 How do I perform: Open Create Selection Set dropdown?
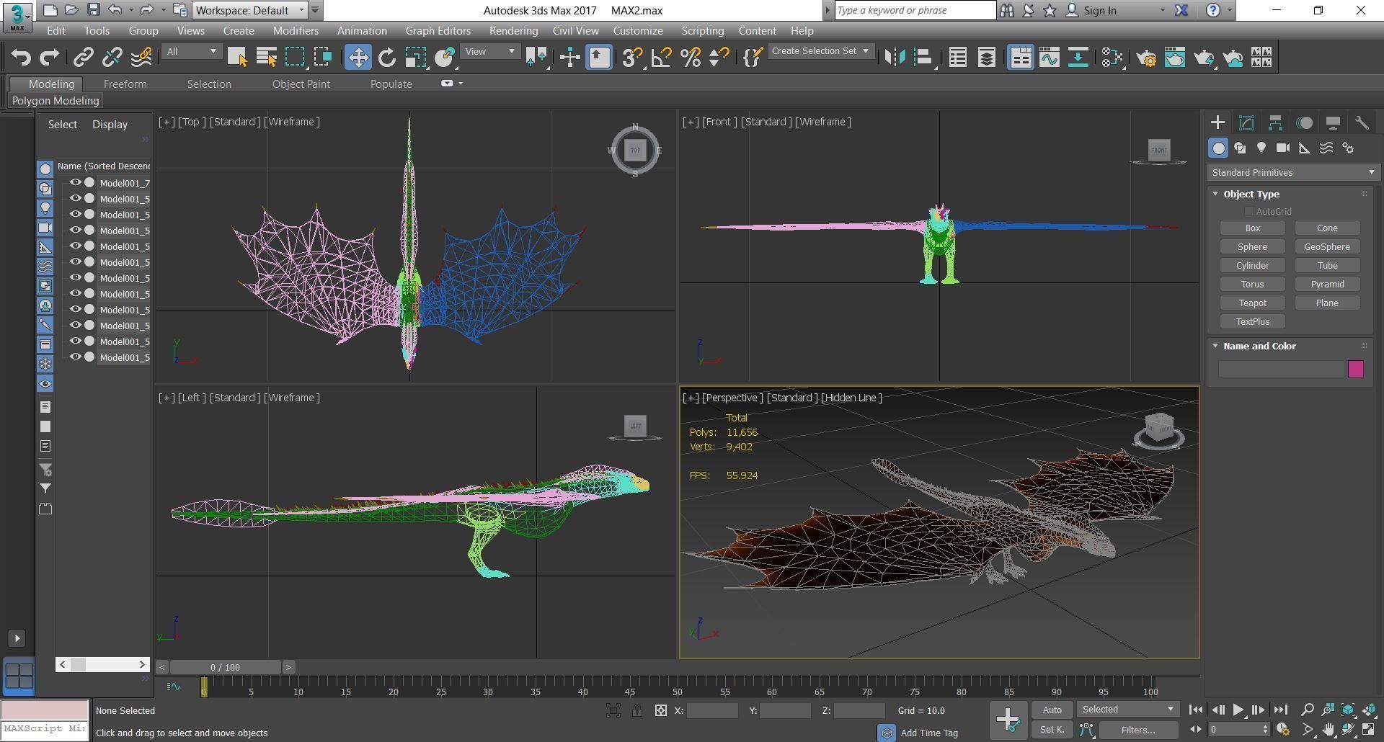click(820, 51)
